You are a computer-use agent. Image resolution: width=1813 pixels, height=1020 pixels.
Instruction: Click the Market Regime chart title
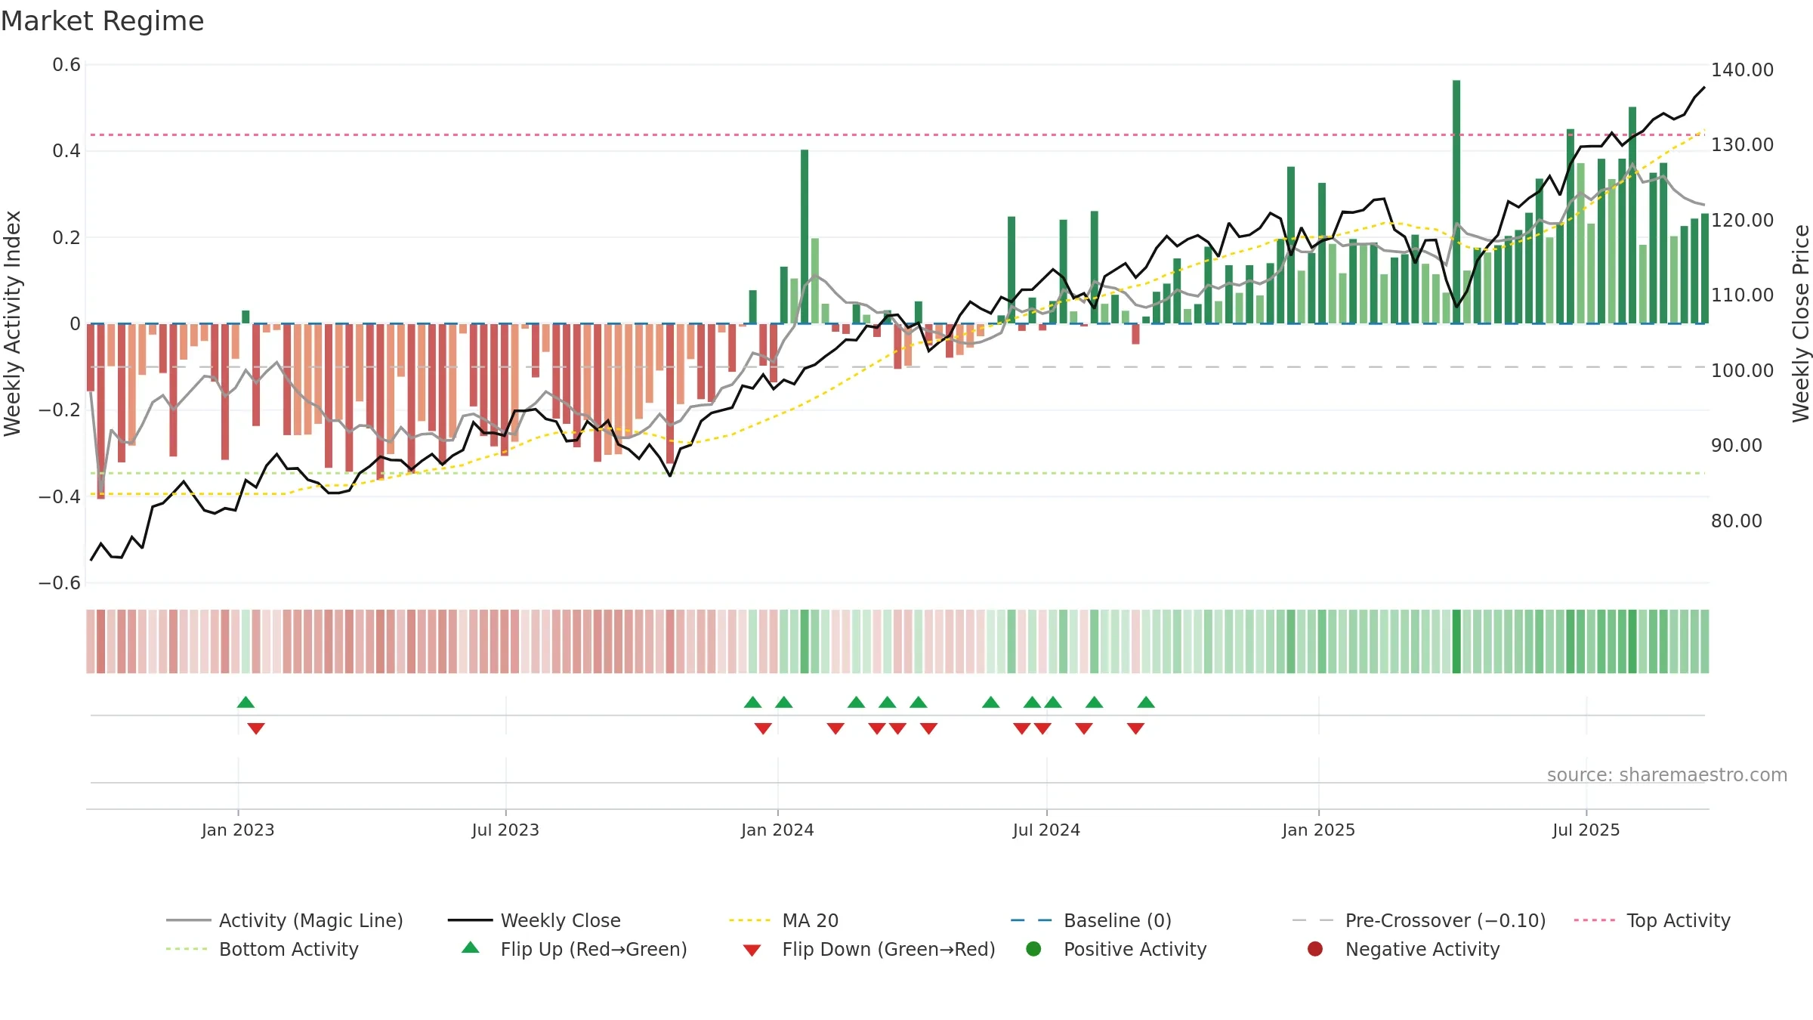pos(102,21)
